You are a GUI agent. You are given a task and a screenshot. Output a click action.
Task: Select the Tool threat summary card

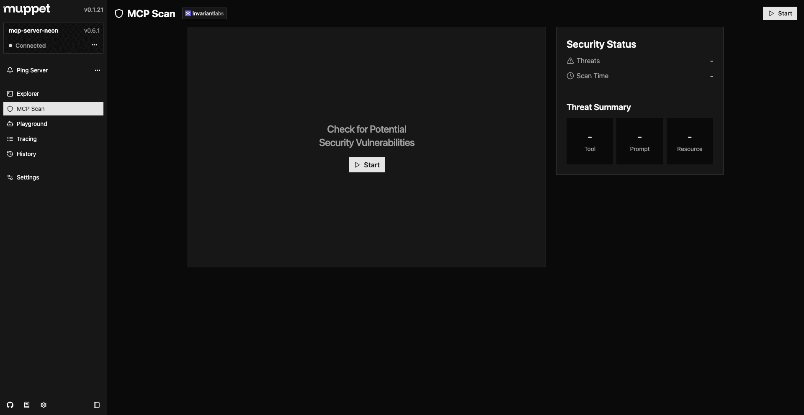coord(590,141)
